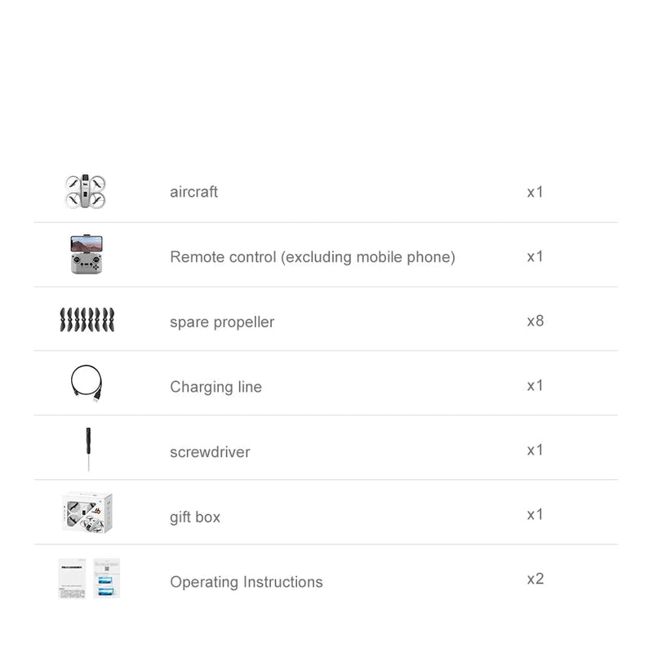
Task: Select the screwdriver icon
Action: (87, 449)
